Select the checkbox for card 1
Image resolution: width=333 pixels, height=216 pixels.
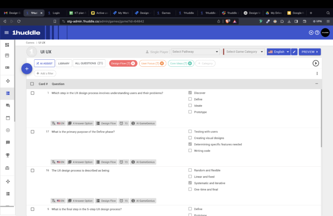(x=33, y=93)
